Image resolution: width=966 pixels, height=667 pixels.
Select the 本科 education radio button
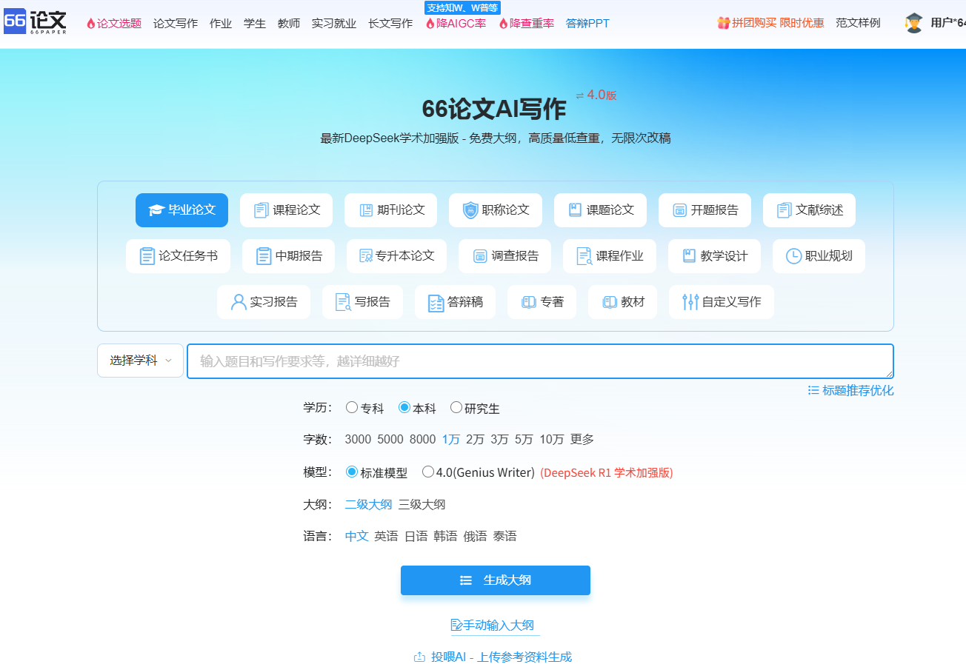(x=404, y=407)
